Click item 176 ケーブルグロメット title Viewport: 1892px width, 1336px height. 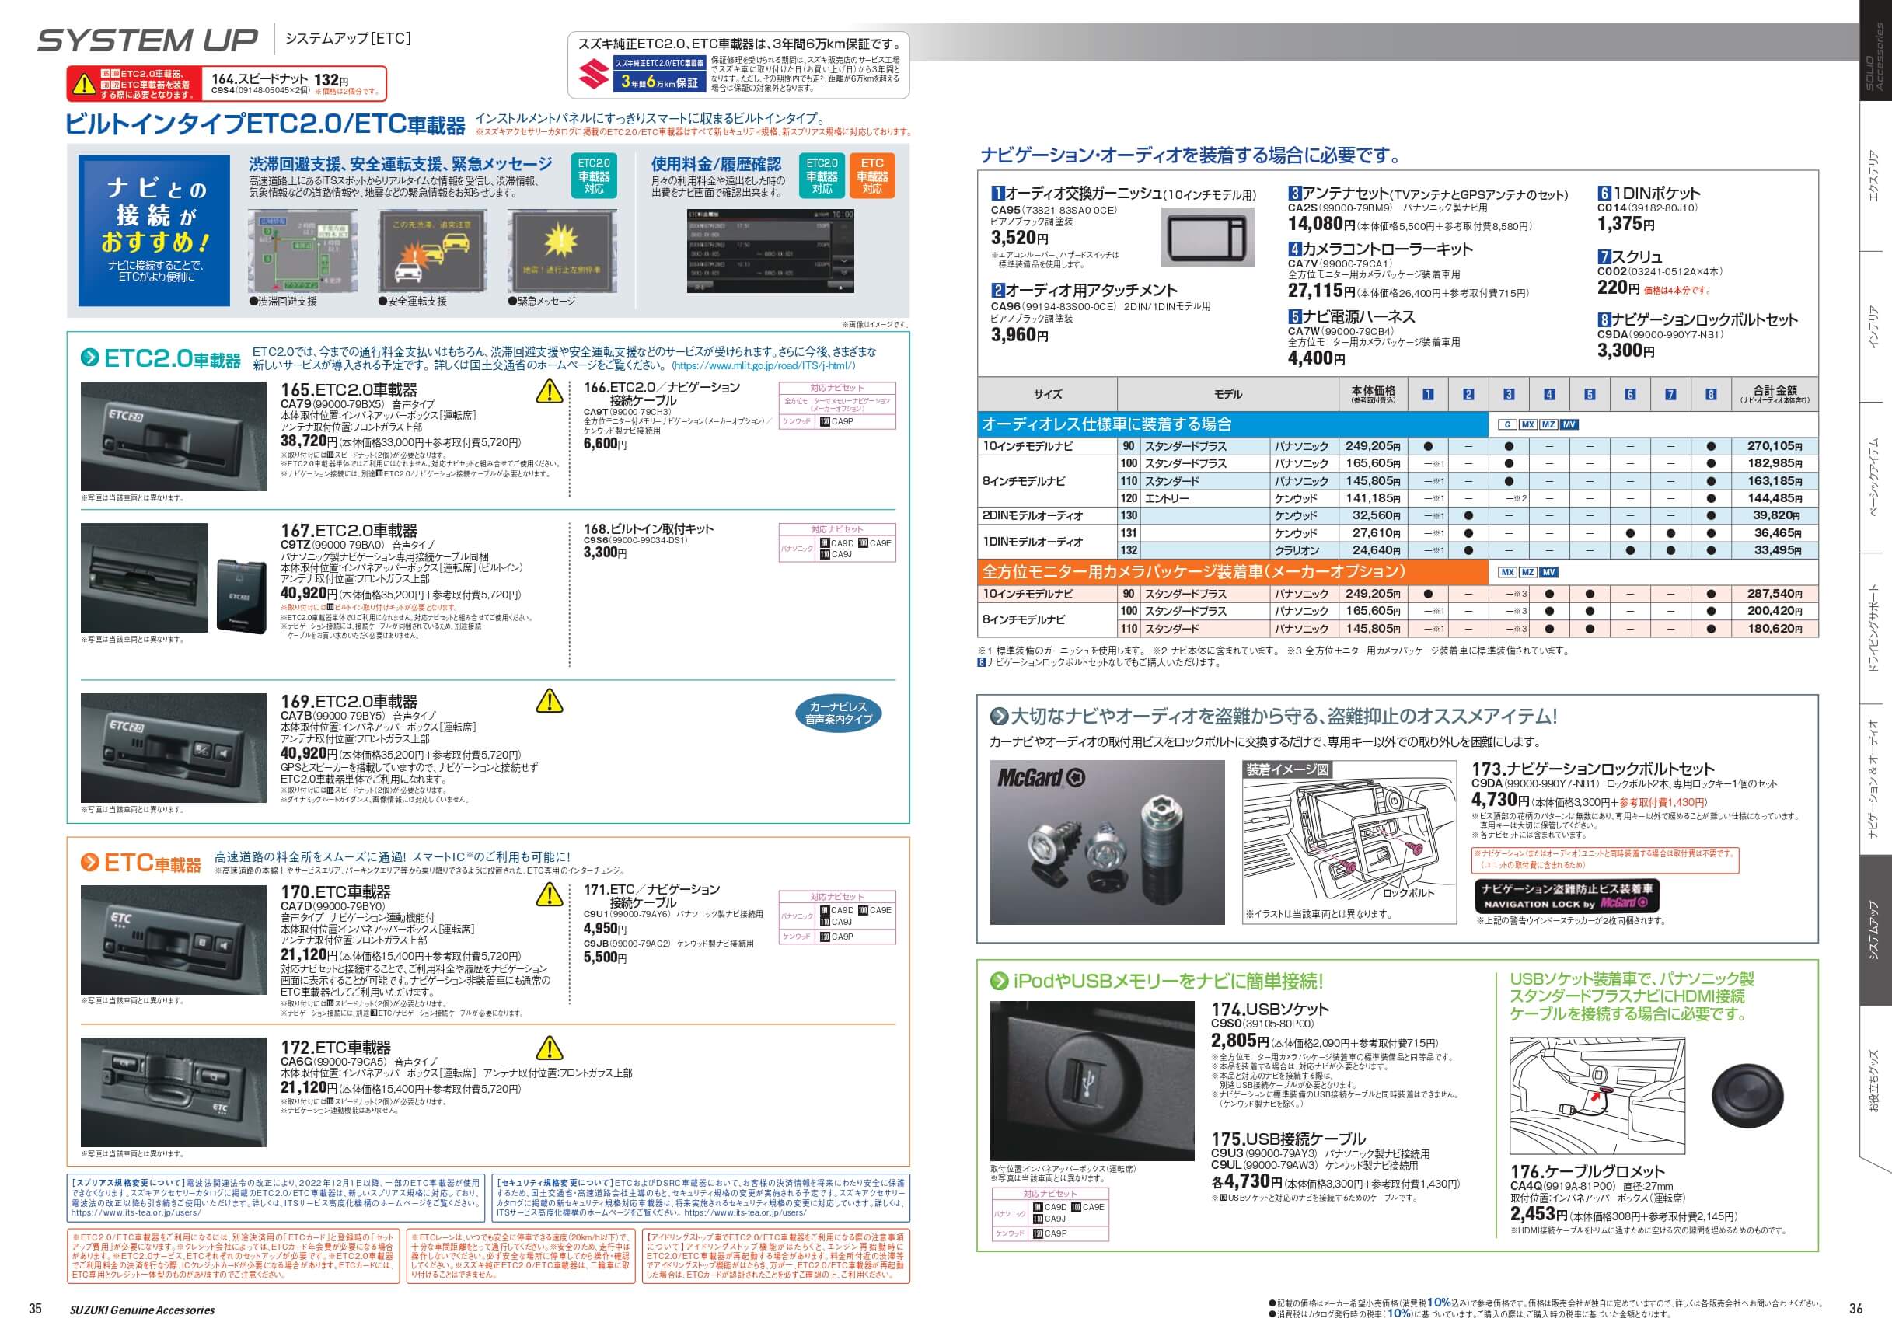click(x=1587, y=1171)
